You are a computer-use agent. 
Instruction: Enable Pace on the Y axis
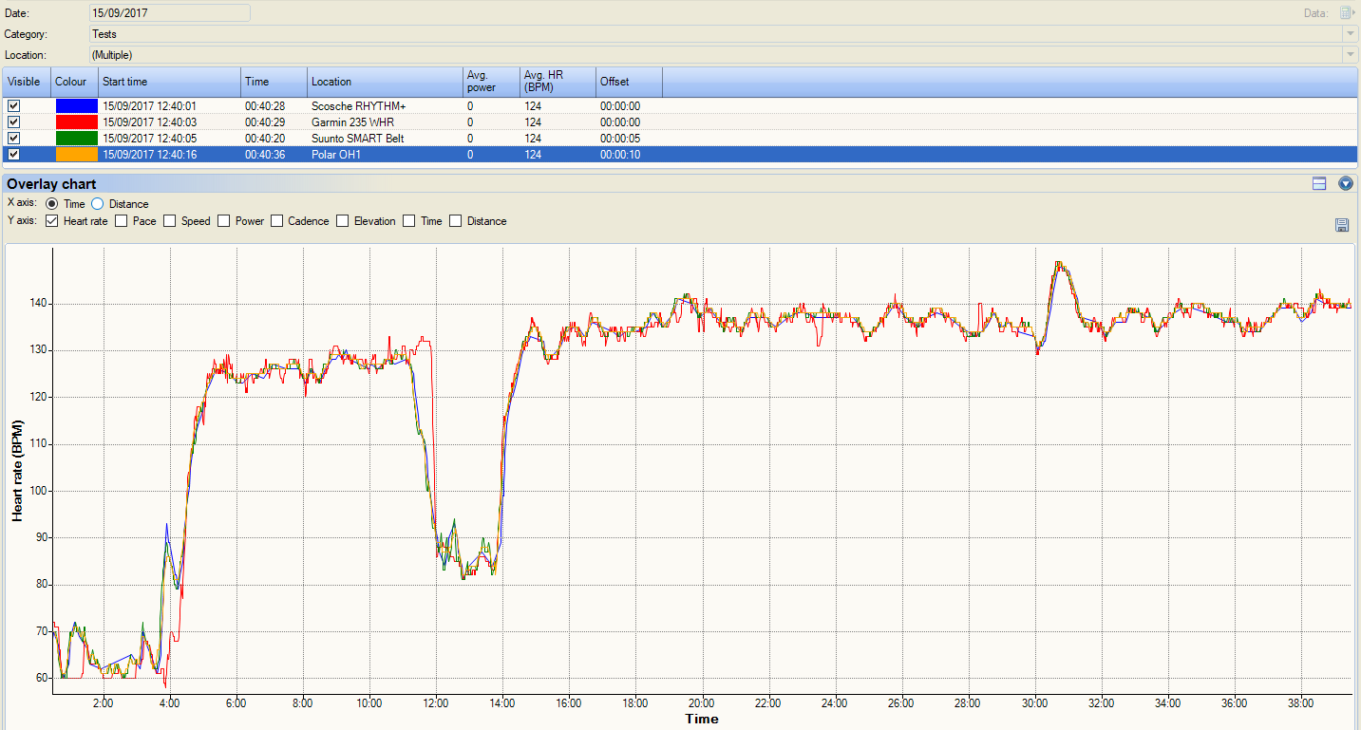[122, 220]
